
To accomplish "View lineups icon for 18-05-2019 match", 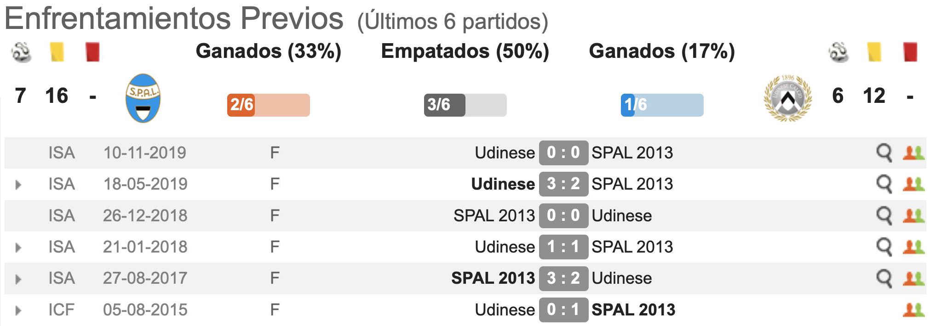I will click(x=913, y=184).
